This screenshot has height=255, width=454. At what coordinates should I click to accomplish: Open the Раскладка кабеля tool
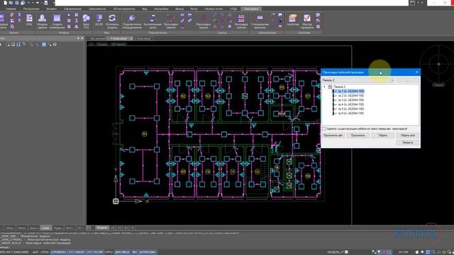[x=241, y=21]
